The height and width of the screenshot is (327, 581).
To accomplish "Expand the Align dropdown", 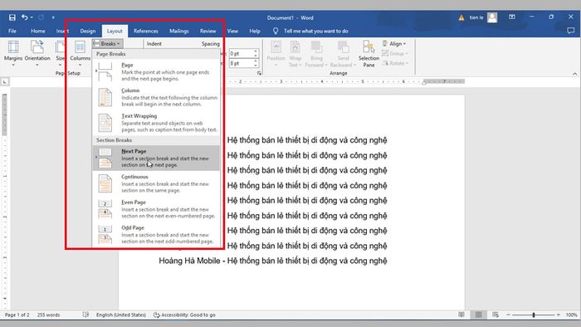I will click(394, 44).
